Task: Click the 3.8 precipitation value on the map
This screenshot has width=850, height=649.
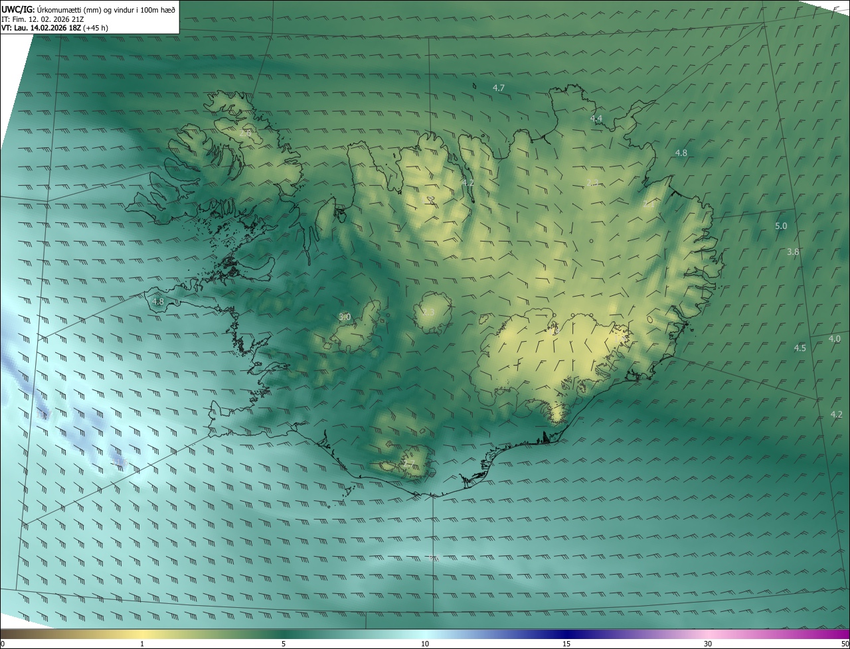Action: click(x=793, y=252)
